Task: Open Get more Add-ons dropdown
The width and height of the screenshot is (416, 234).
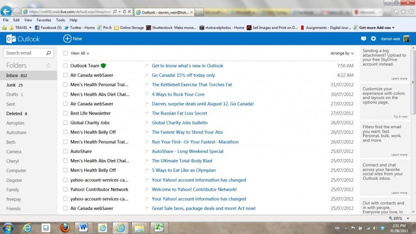Action: pyautogui.click(x=393, y=28)
